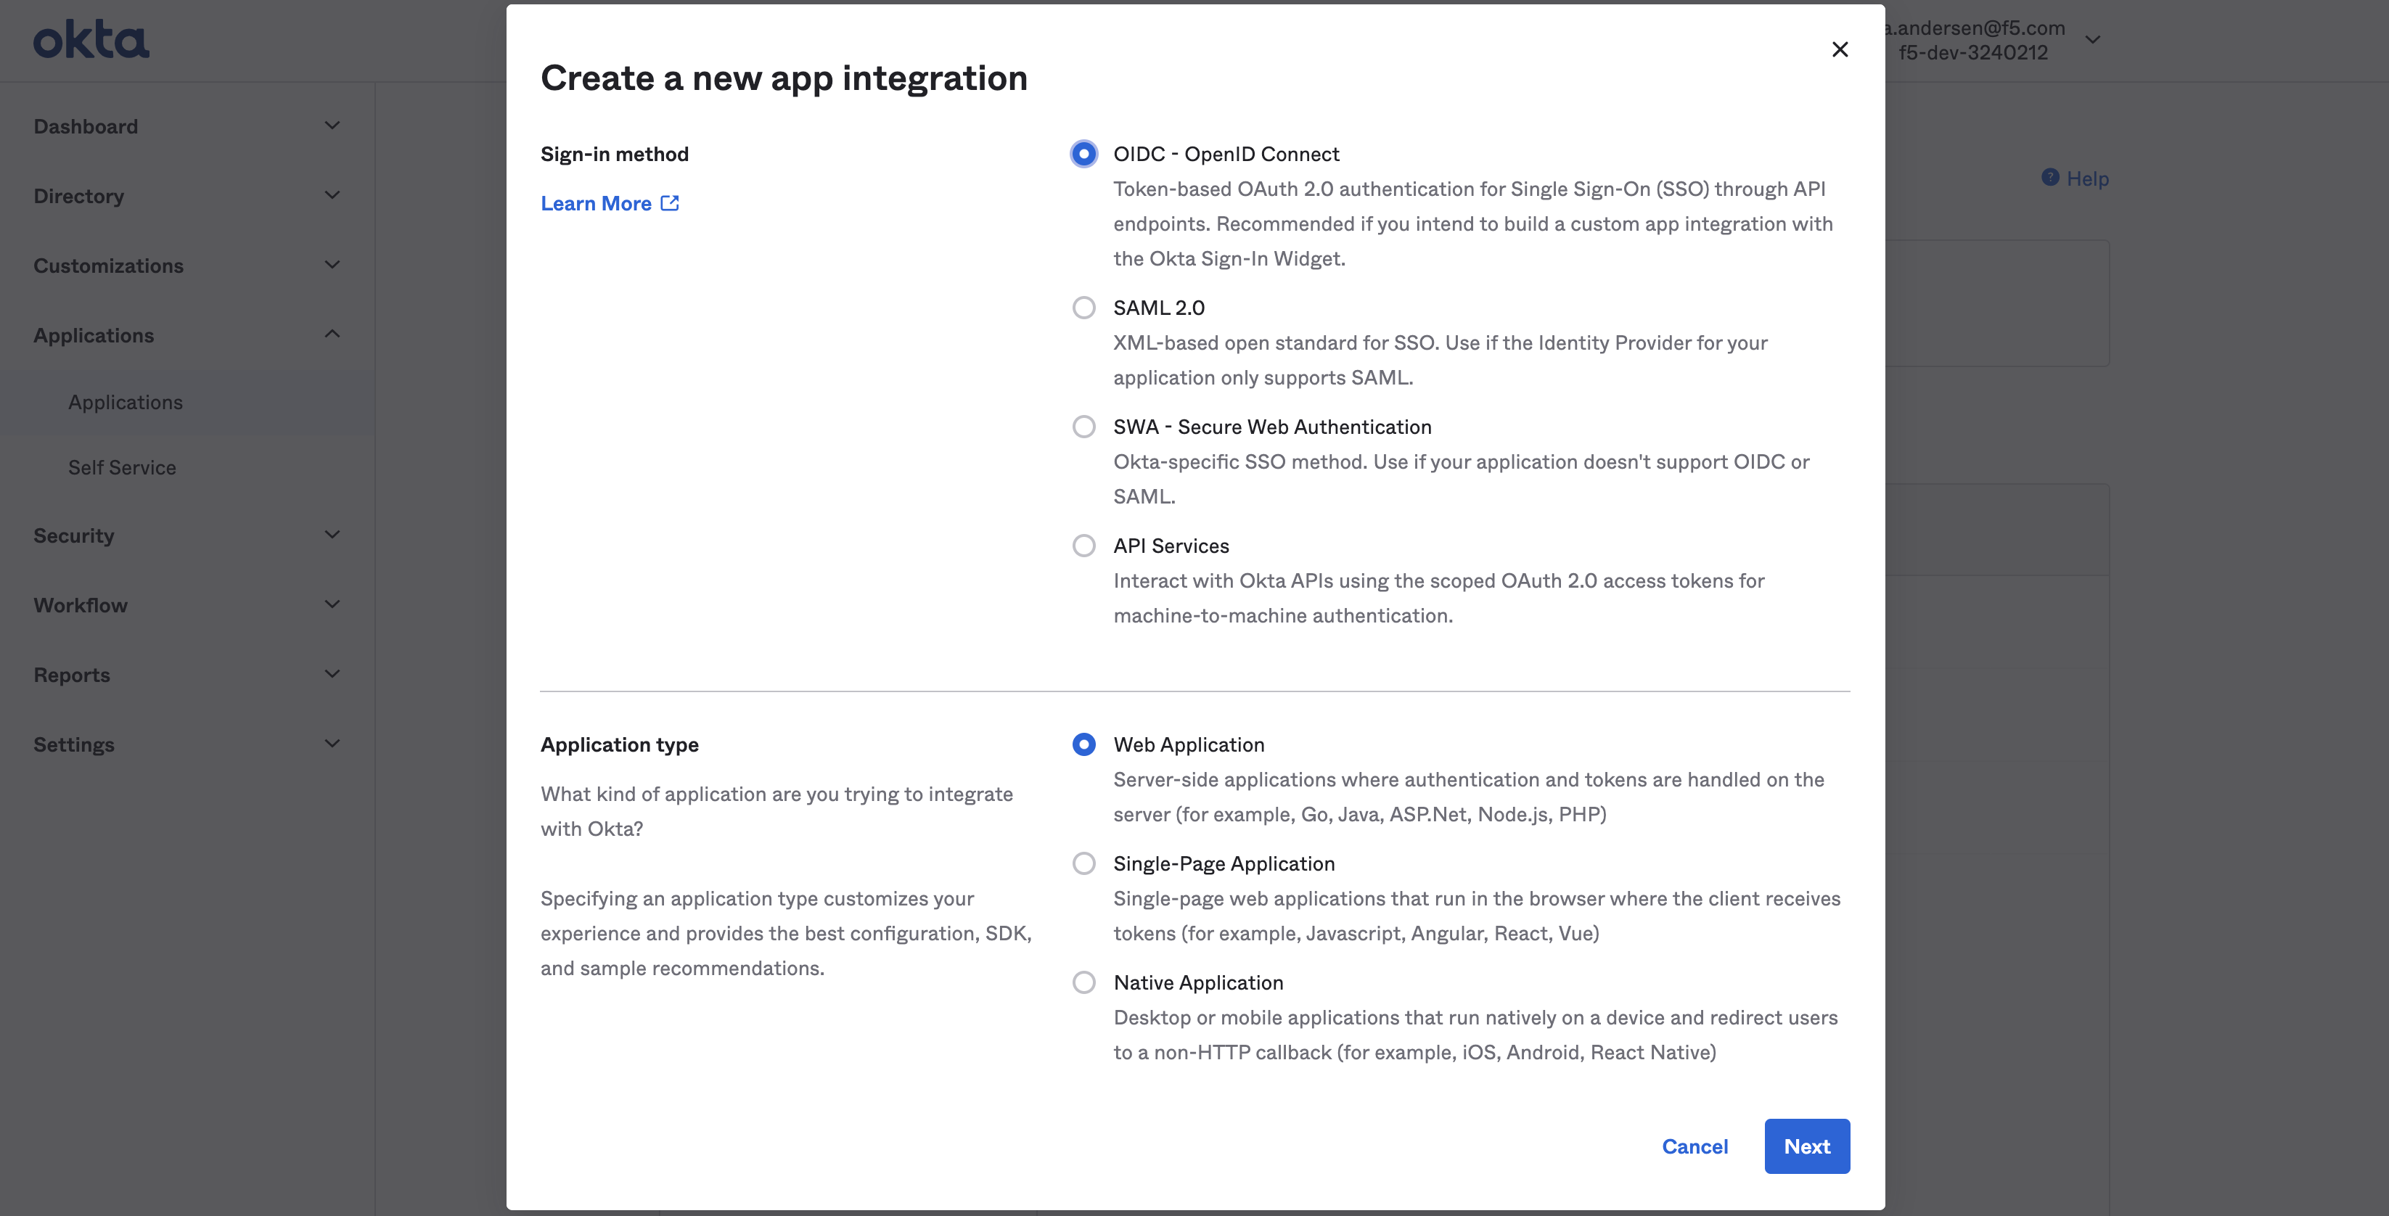Close the Create a new app integration dialog
Viewport: 2389px width, 1216px height.
click(1840, 49)
